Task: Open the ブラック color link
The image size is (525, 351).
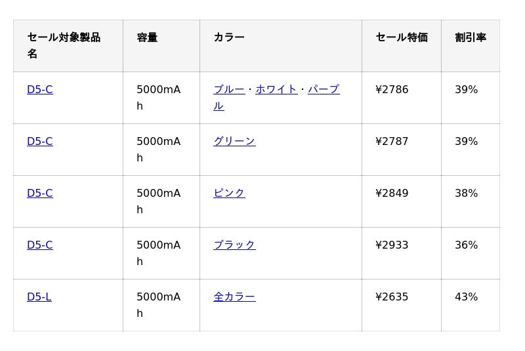Action: (x=234, y=245)
